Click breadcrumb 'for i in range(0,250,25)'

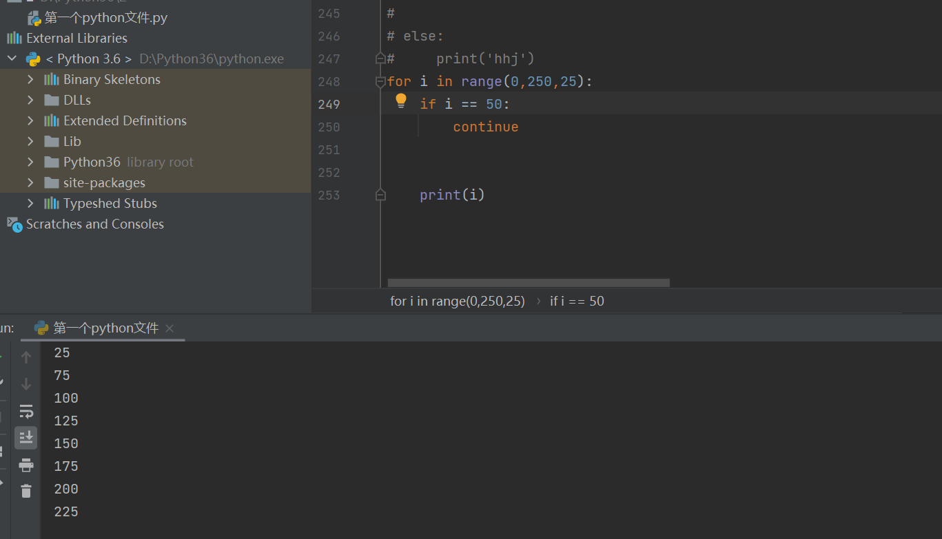pos(458,301)
